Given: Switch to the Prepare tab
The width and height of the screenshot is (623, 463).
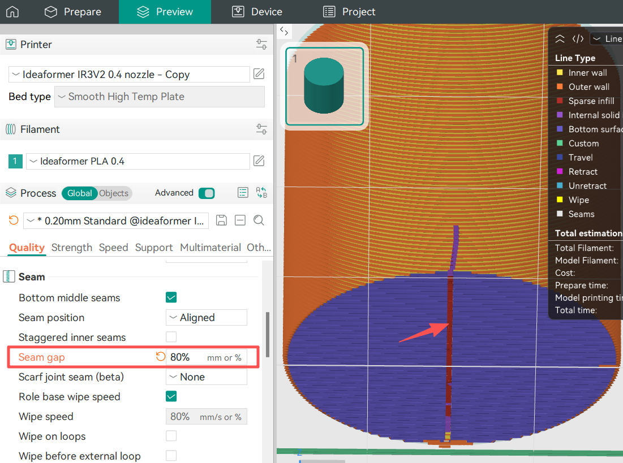Looking at the screenshot, I should [73, 12].
